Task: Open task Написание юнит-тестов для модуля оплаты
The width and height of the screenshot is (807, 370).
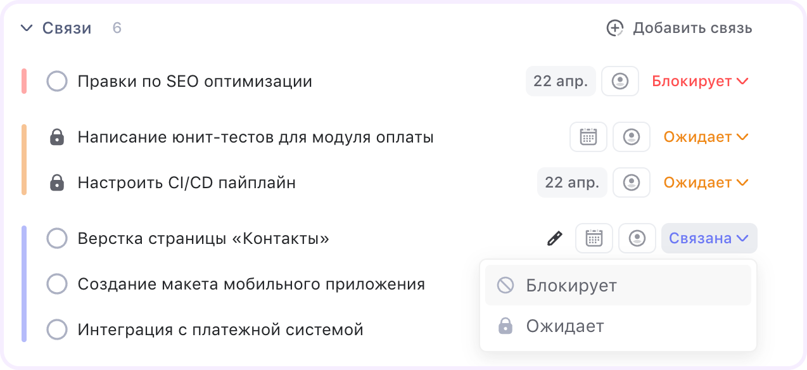Action: 255,137
